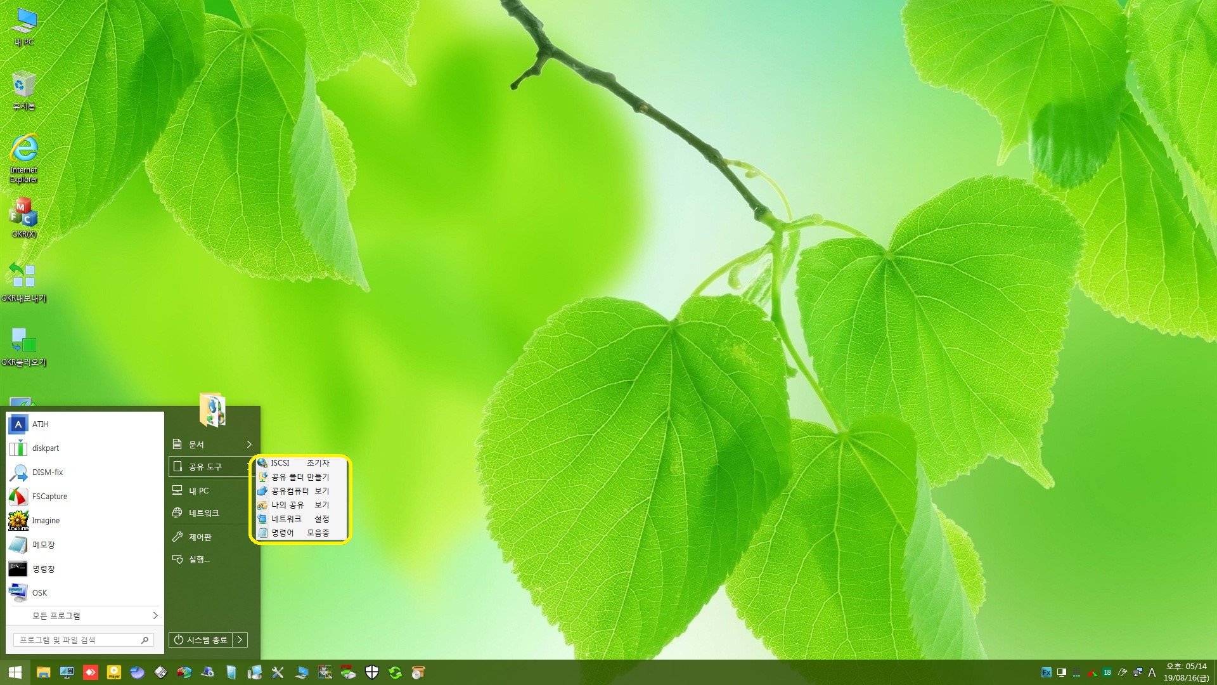Open the 휴지통 recycle bin icon

(23, 91)
